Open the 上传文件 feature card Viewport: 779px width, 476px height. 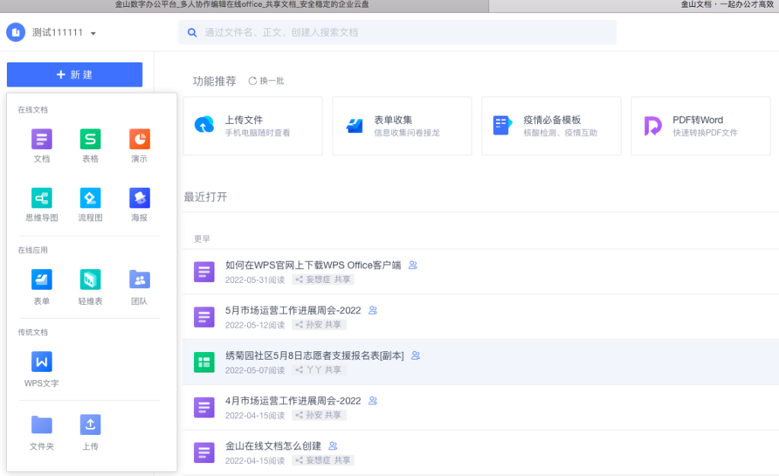(x=253, y=126)
